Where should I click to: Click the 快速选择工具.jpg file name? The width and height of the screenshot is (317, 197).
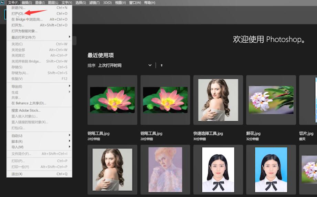pos(208,134)
